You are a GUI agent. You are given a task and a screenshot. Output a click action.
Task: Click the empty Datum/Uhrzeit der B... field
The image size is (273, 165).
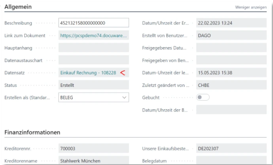tap(231, 110)
